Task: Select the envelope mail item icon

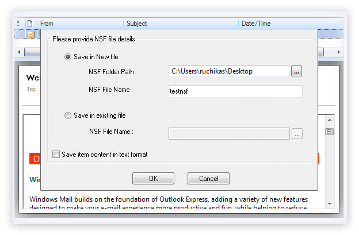Action: click(30, 34)
